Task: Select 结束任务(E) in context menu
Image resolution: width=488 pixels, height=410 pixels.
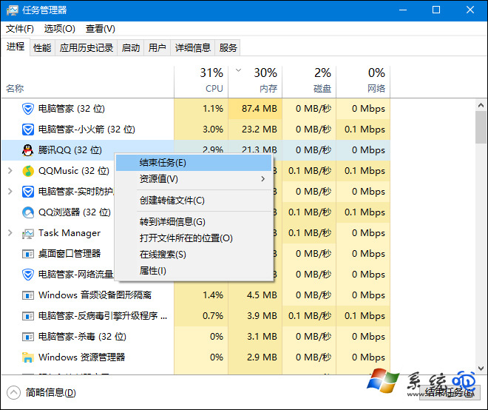Action: 163,163
